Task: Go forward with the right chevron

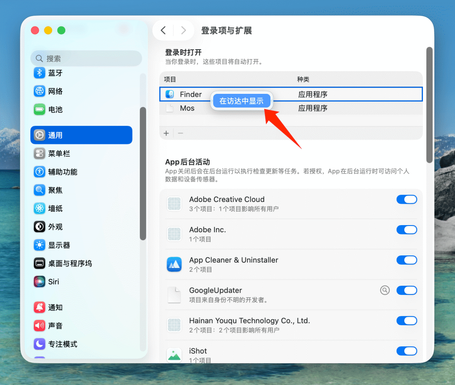Action: coord(183,30)
